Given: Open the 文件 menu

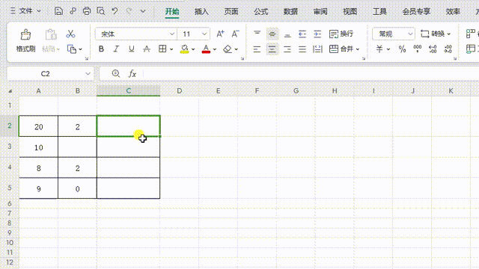Looking at the screenshot, I should [x=25, y=11].
